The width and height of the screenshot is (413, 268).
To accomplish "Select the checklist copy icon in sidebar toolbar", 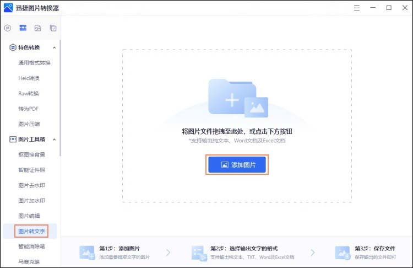I will [53, 28].
